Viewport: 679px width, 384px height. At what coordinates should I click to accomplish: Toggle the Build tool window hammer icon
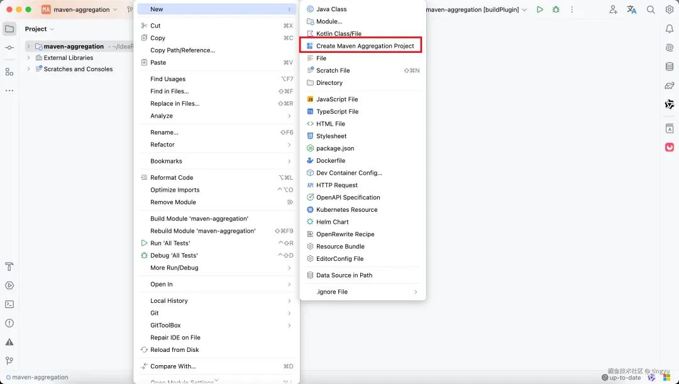click(9, 266)
